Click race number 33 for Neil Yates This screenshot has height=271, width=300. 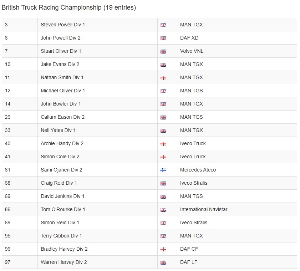pos(7,130)
